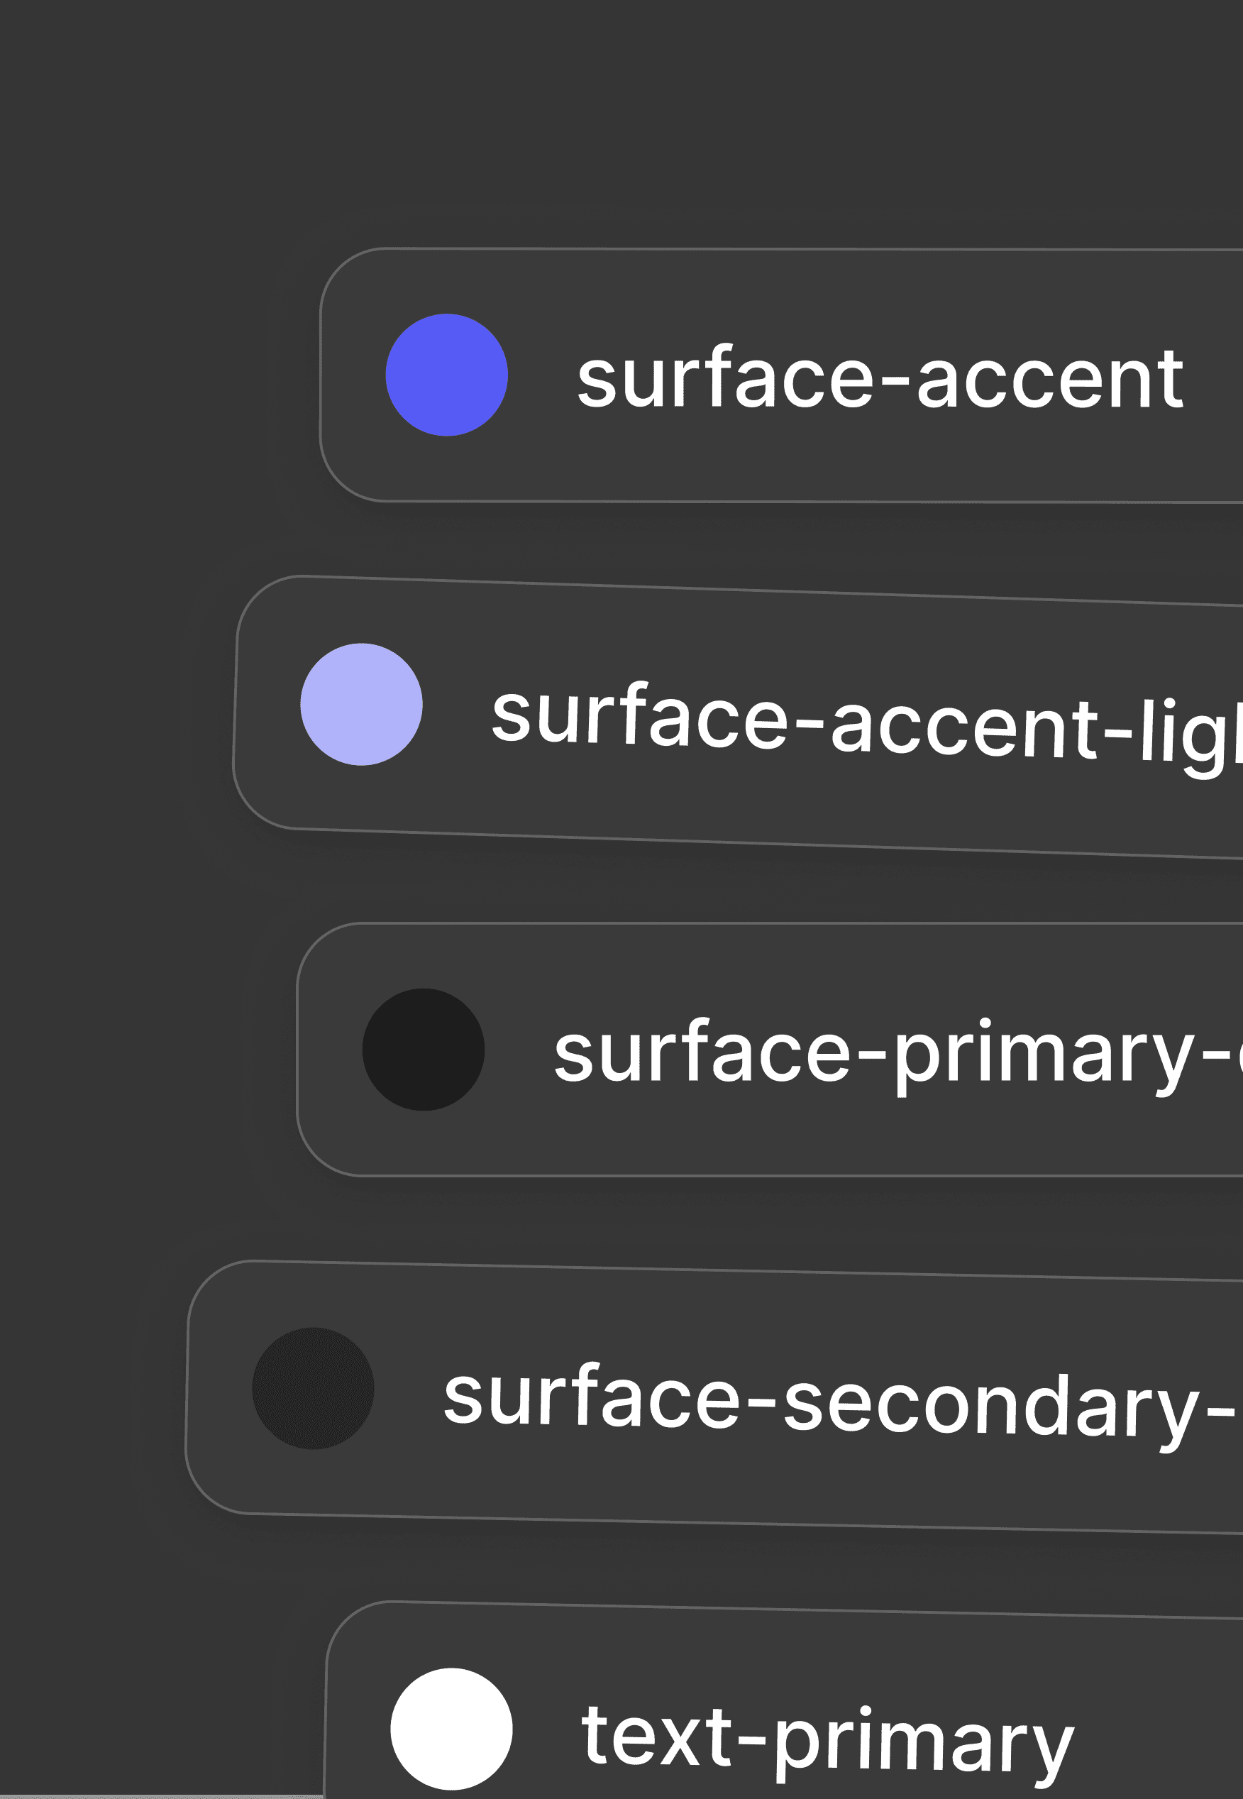Click the "surface-accent" token label
1243x1799 pixels.
click(x=878, y=379)
